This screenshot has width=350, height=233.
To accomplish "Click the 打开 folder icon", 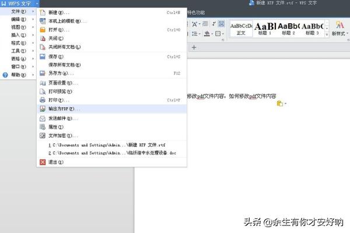I will [x=42, y=29].
